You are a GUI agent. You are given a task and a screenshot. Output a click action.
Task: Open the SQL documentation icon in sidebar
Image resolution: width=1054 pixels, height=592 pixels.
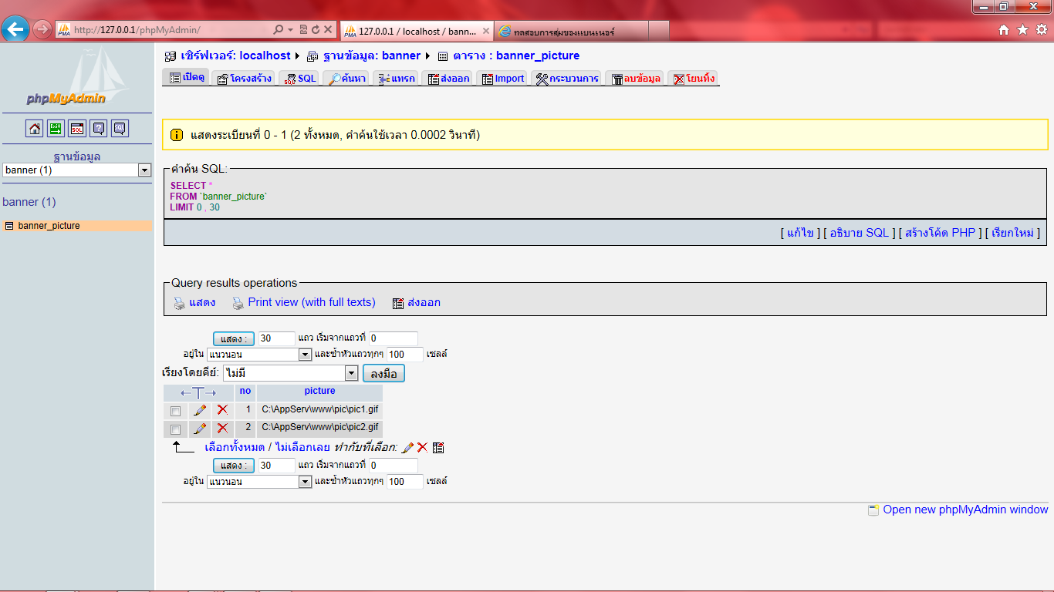120,129
